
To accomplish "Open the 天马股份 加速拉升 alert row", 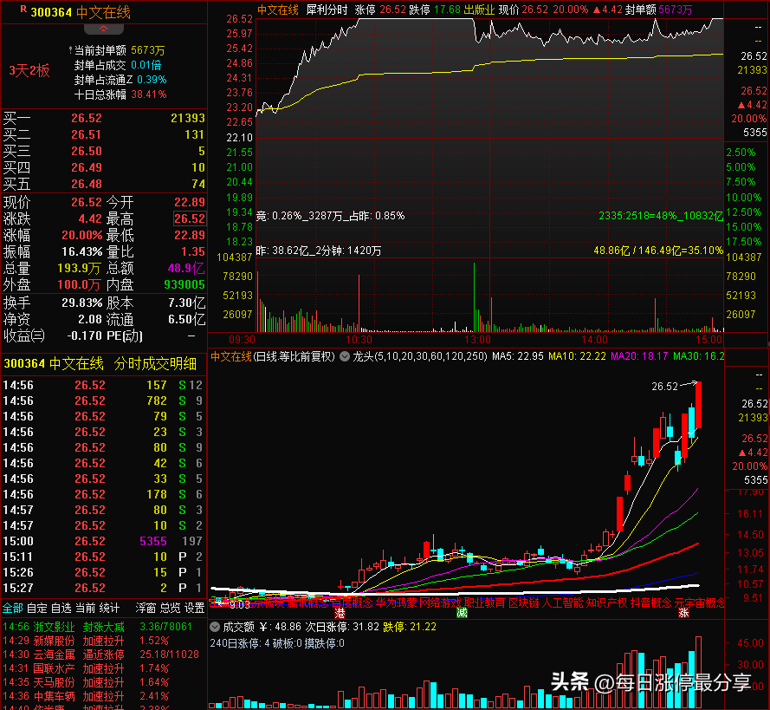I will click(103, 682).
